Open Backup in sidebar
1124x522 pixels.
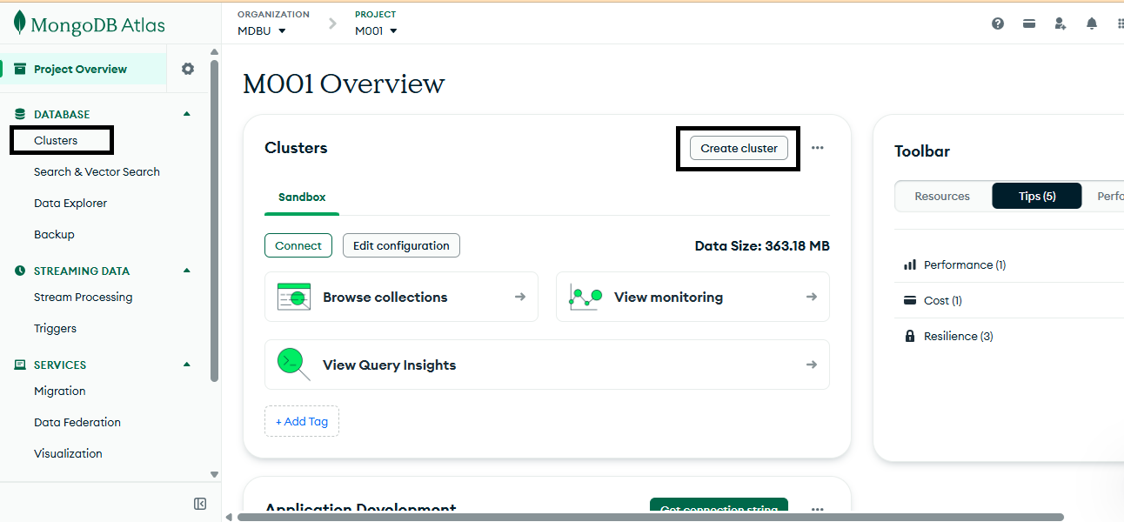point(54,234)
